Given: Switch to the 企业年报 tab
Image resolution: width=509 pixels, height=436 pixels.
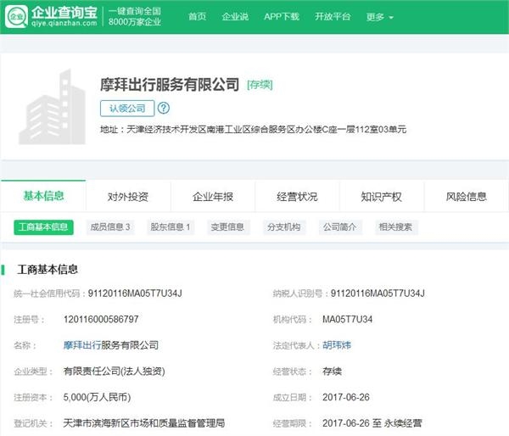Looking at the screenshot, I should (x=213, y=197).
